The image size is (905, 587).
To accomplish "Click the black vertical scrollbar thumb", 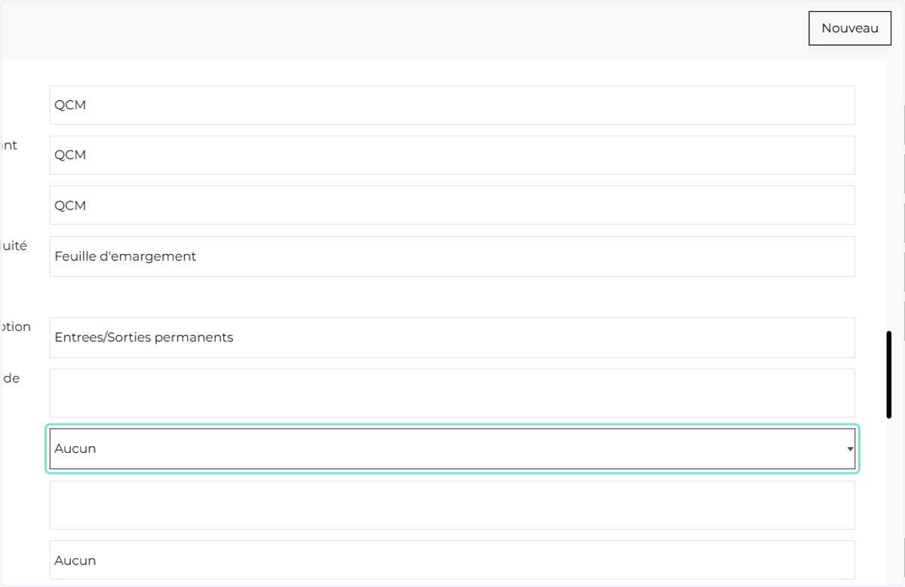I will [889, 374].
